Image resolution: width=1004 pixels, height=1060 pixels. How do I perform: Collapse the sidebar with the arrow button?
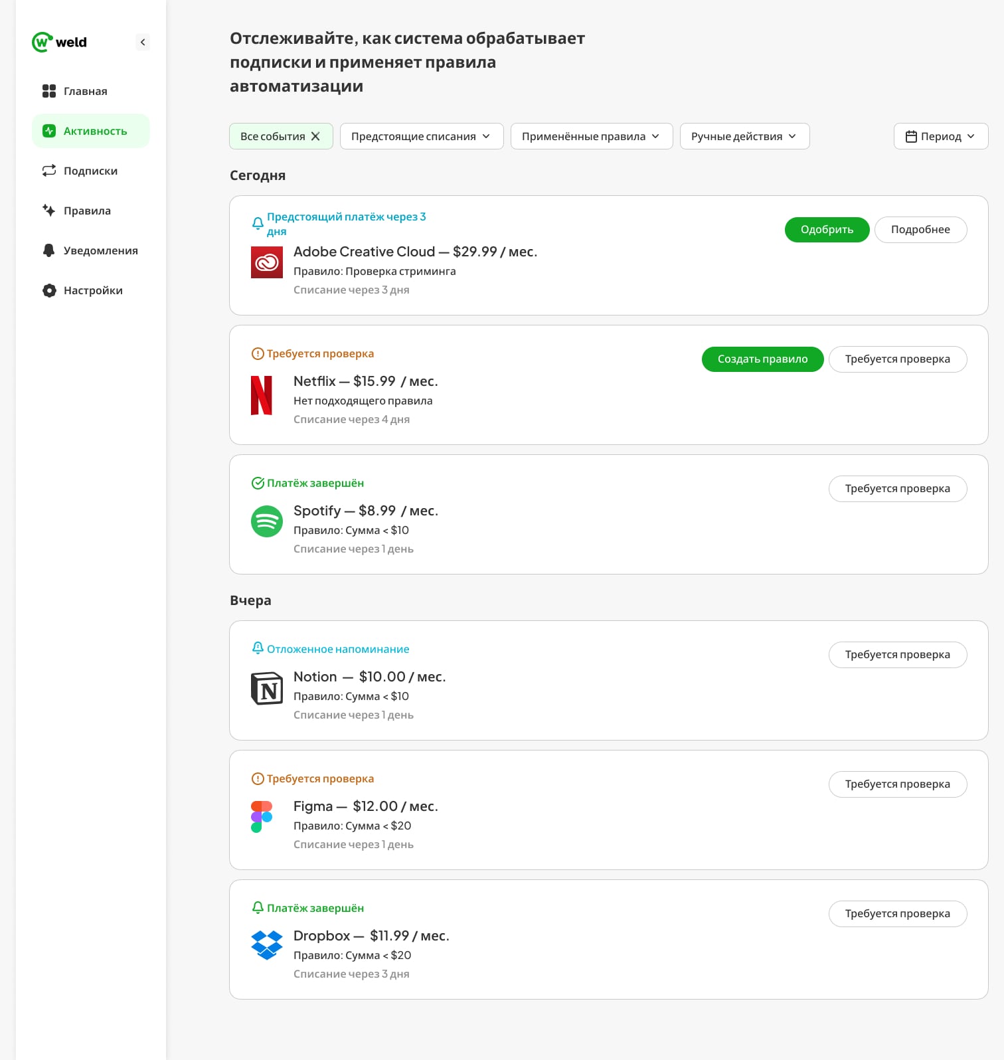click(143, 42)
